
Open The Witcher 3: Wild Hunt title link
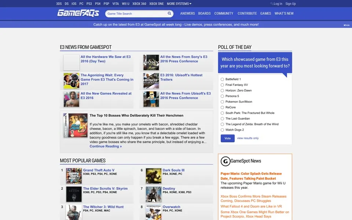coord(103,207)
